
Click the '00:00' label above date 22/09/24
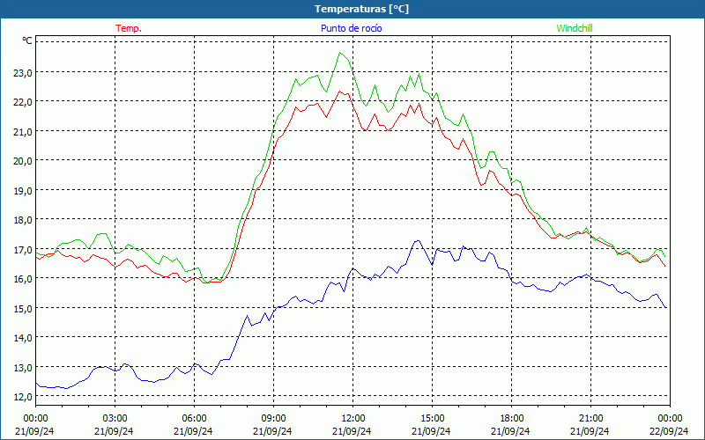click(x=670, y=419)
